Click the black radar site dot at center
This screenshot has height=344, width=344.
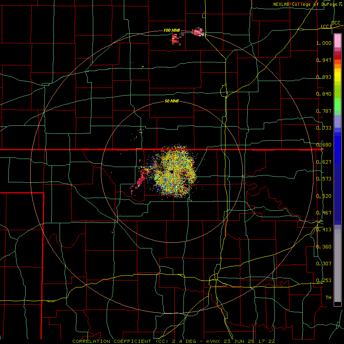tap(172, 172)
